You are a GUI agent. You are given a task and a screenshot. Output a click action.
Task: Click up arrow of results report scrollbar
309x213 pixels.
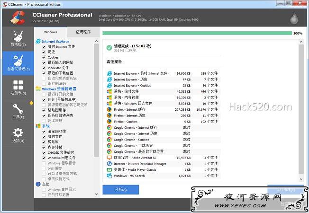click(x=301, y=42)
